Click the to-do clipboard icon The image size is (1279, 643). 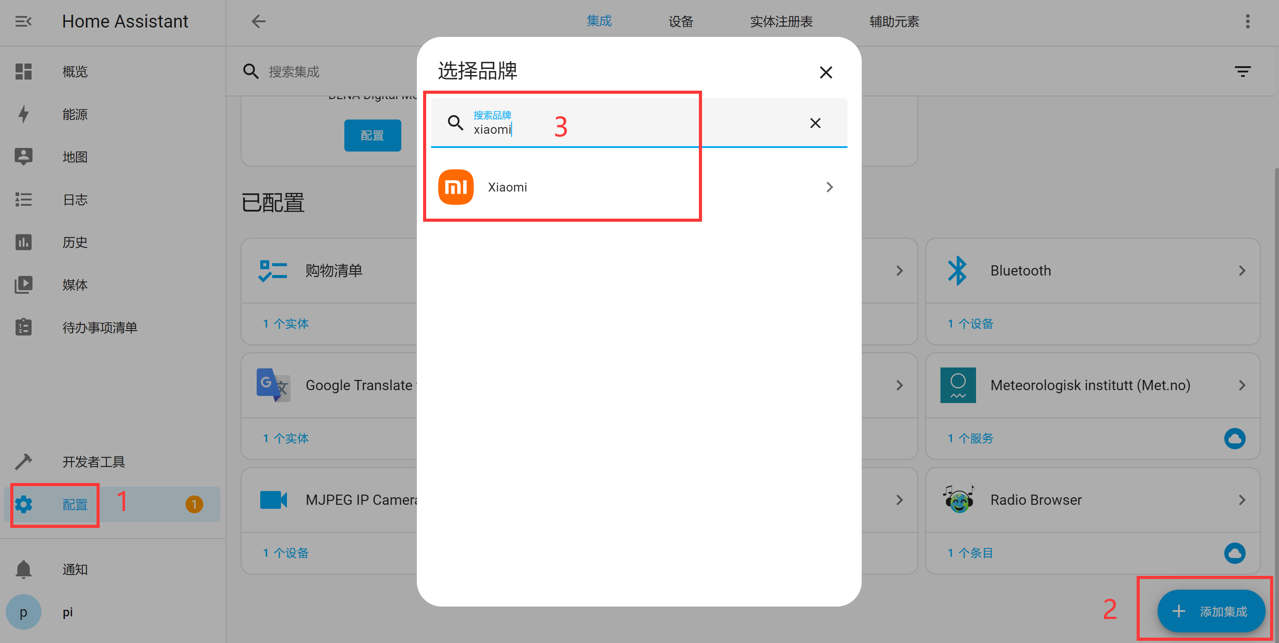pos(23,327)
